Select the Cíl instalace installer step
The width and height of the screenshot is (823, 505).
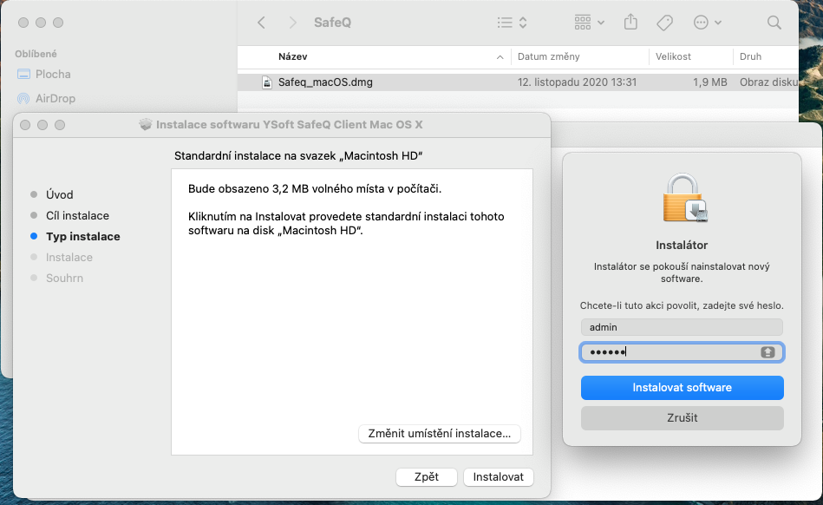coord(77,216)
